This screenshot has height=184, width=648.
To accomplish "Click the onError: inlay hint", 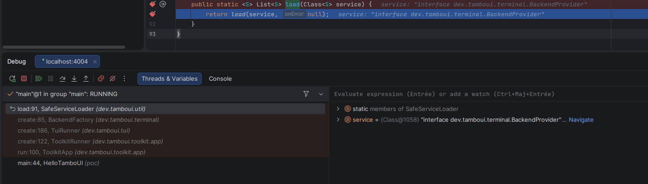I will pyautogui.click(x=294, y=14).
